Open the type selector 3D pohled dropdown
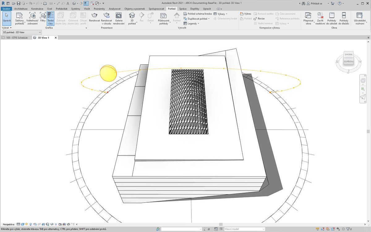 (x=21, y=32)
